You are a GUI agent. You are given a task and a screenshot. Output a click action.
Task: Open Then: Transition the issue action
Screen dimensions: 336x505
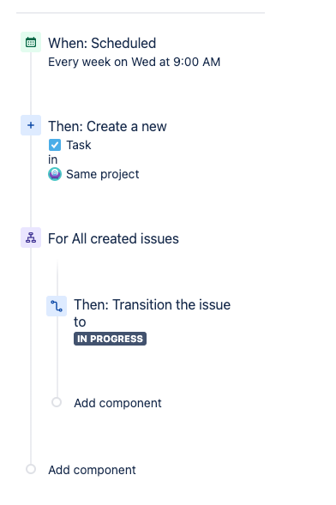[153, 304]
